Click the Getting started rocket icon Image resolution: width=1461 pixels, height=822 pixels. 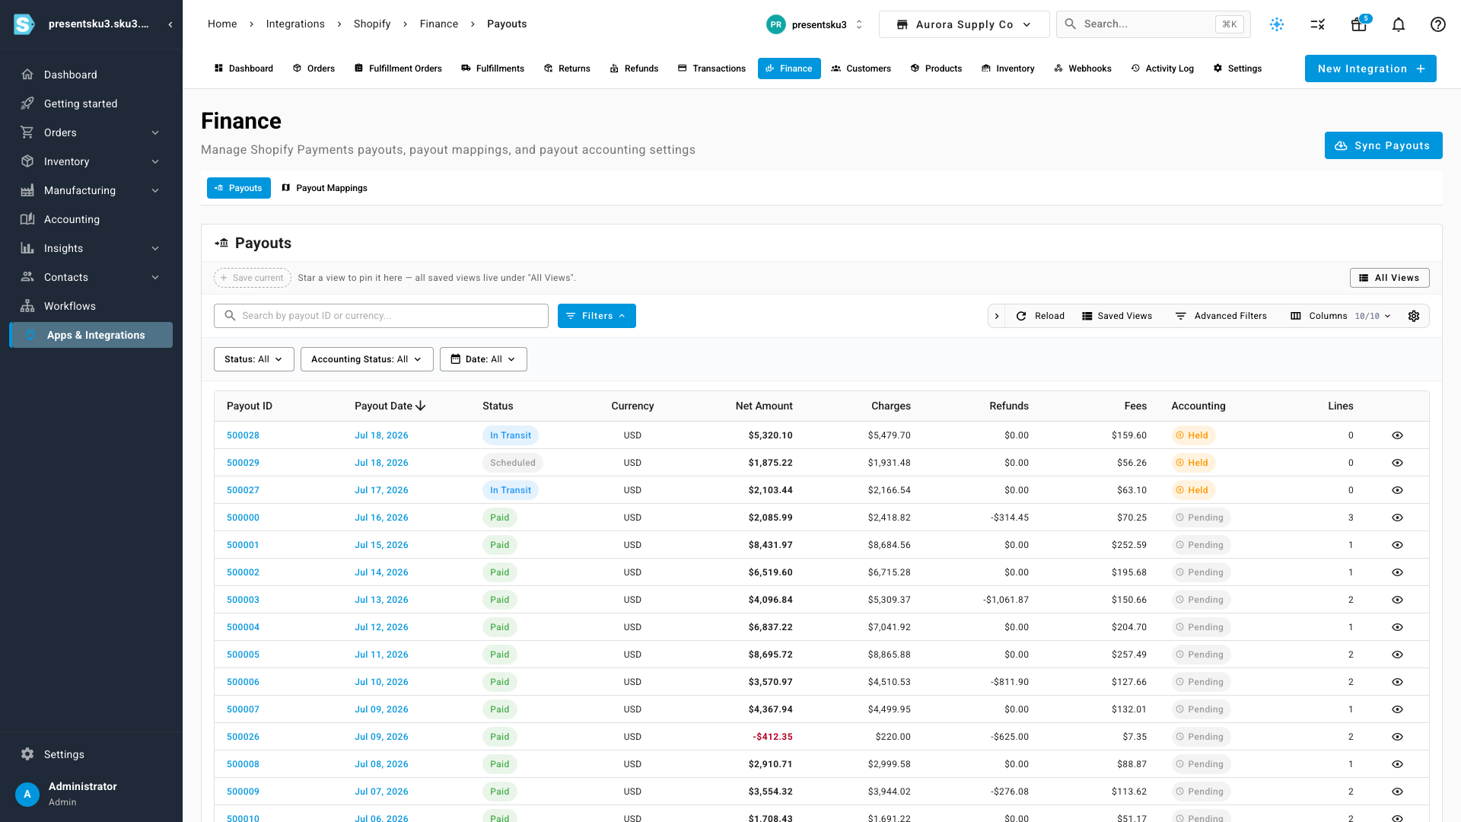(27, 104)
